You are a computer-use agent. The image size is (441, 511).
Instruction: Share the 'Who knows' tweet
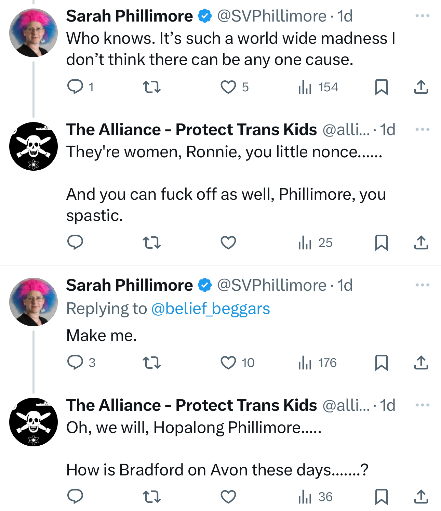421,87
